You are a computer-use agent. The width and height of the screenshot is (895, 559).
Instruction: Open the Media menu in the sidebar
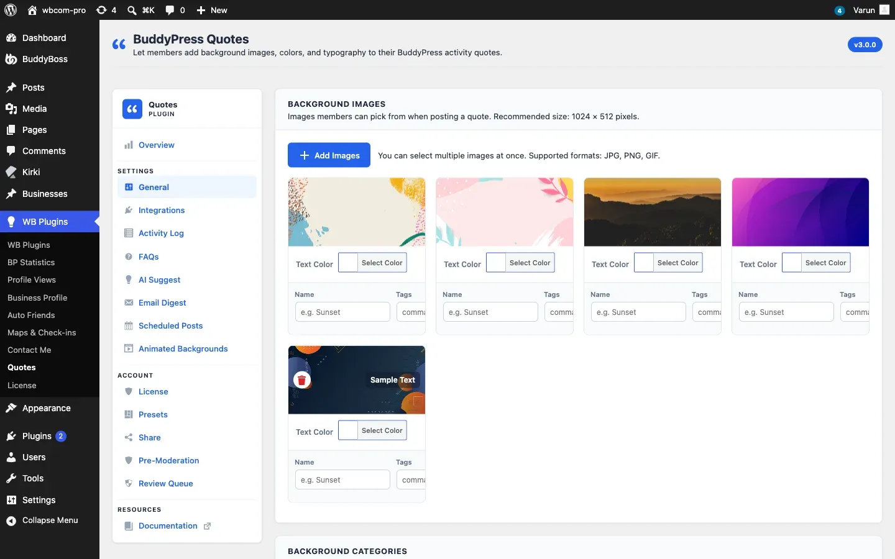(50, 109)
